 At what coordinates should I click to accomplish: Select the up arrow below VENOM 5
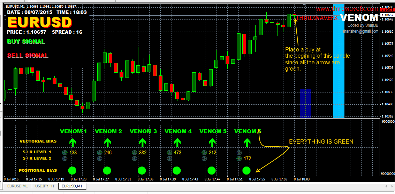(212, 142)
